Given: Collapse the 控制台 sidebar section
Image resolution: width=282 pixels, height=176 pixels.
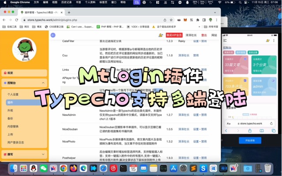Looking at the screenshot, I should (43, 83).
